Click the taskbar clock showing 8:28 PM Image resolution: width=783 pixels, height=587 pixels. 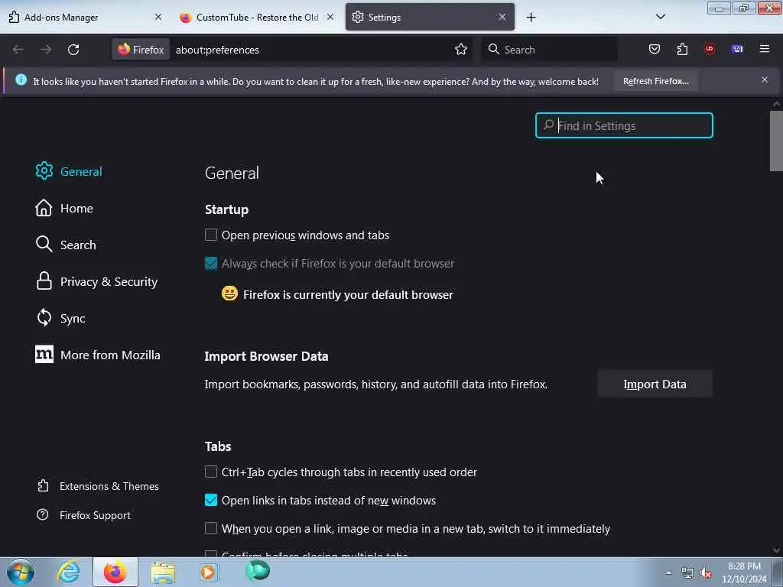pos(744,572)
